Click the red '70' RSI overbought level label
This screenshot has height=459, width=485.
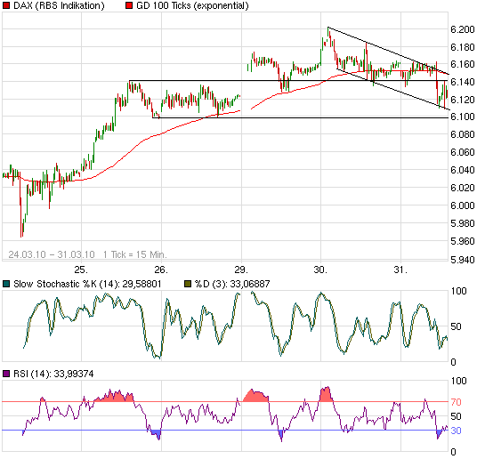(456, 402)
